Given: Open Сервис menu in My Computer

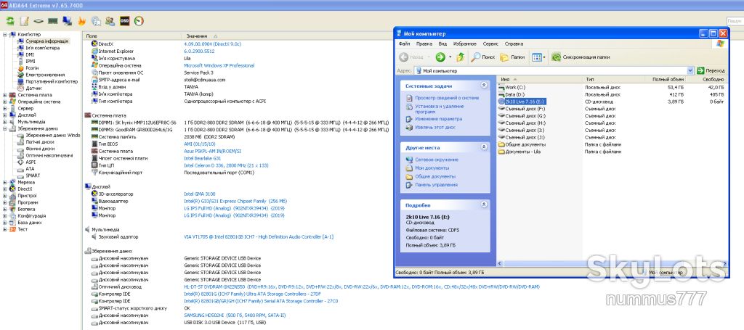Looking at the screenshot, I should pyautogui.click(x=490, y=44).
